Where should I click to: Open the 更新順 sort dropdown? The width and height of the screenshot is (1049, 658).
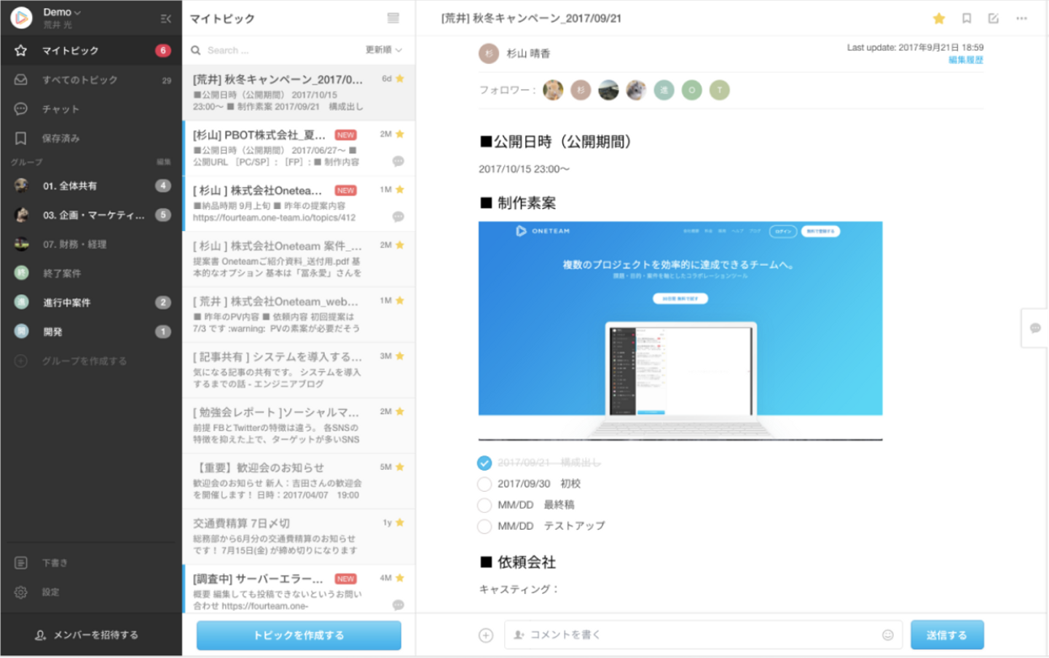(x=384, y=50)
